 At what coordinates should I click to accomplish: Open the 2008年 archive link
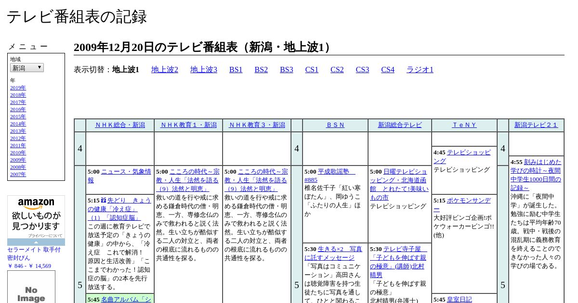(18, 167)
